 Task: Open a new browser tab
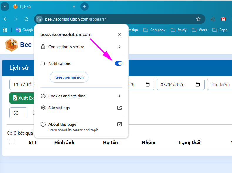(x=85, y=6)
